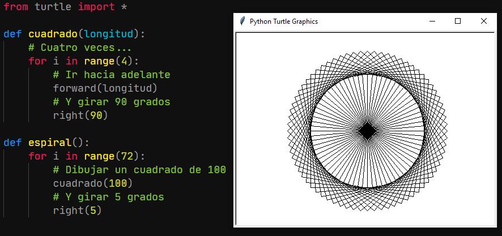The image size is (502, 236).
Task: Place cursor on 'for i in range(72):' line
Action: (87, 156)
